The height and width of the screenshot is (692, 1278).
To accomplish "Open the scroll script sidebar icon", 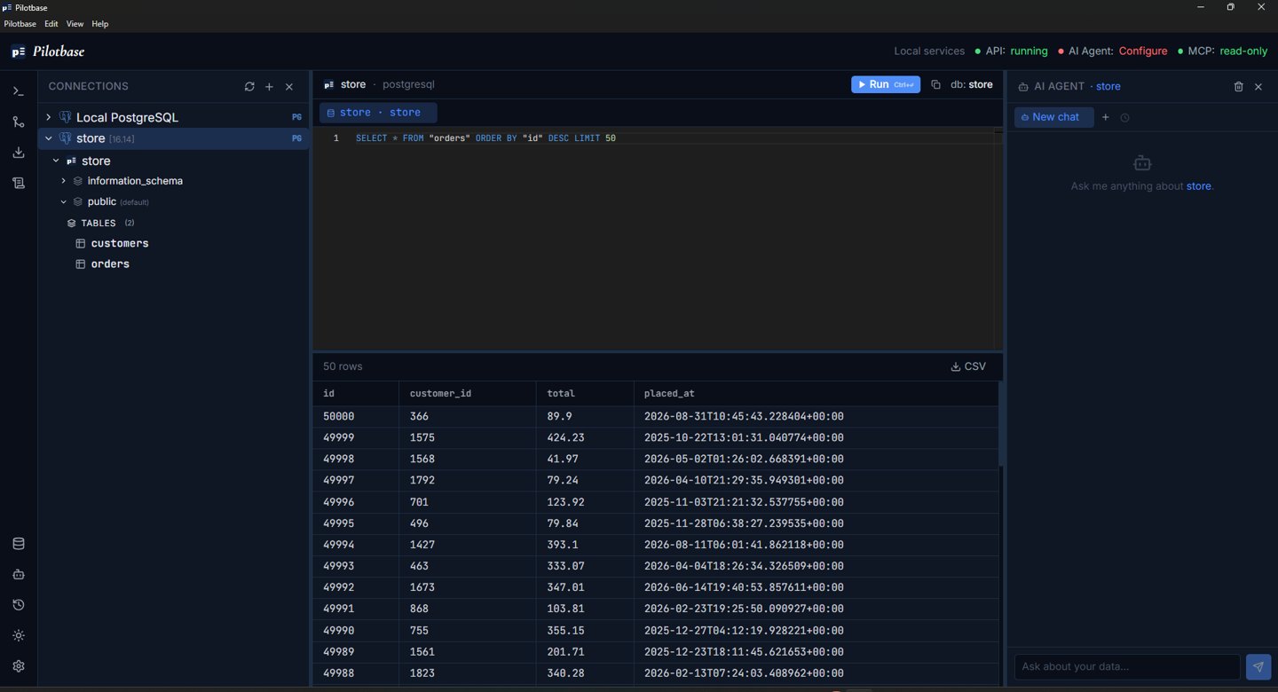I will click(18, 184).
